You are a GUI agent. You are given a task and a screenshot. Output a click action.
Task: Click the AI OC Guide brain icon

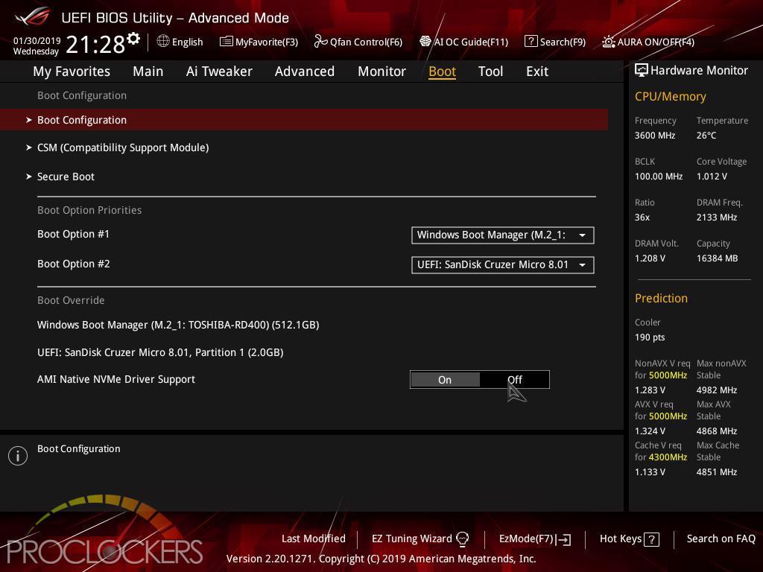point(425,42)
